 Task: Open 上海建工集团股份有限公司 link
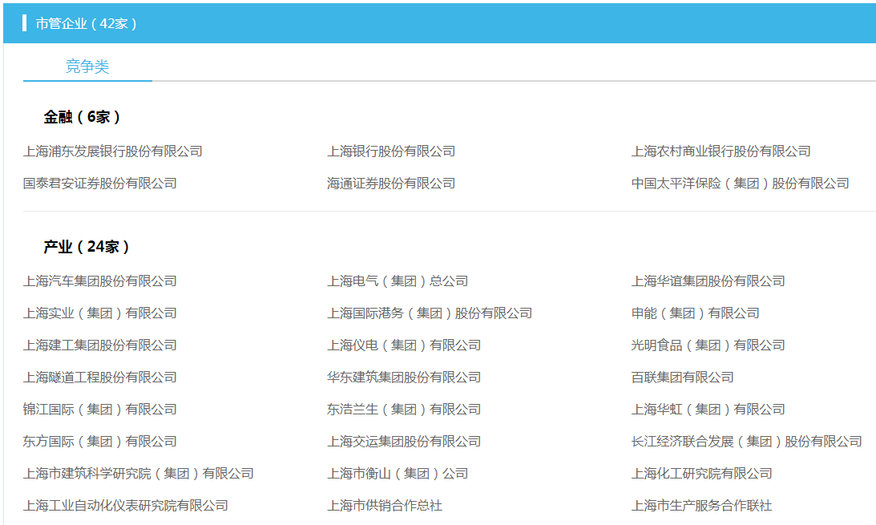coord(100,345)
